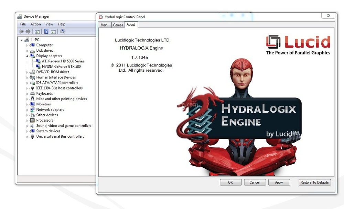344x209 pixels.
Task: Click the DVD/CD-ROM drives icon
Action: [32, 72]
